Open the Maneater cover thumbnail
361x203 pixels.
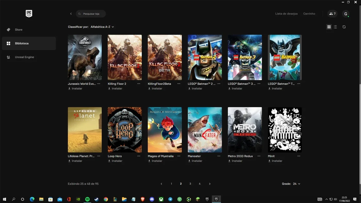[205, 130]
